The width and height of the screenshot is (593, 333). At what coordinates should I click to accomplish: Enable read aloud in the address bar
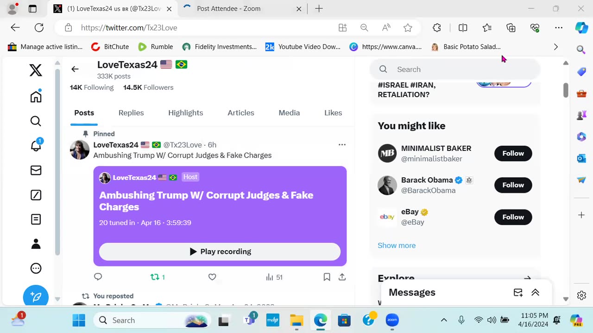coord(386,28)
